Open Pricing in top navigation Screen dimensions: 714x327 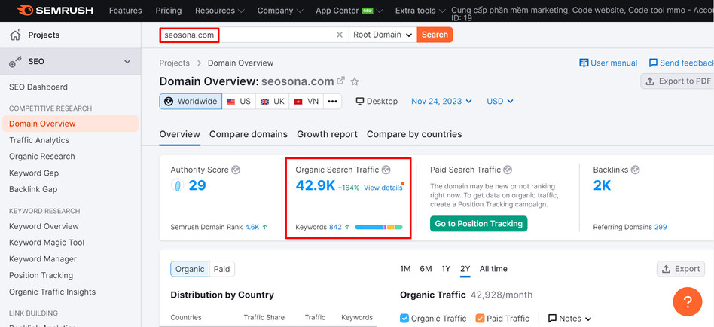169,10
